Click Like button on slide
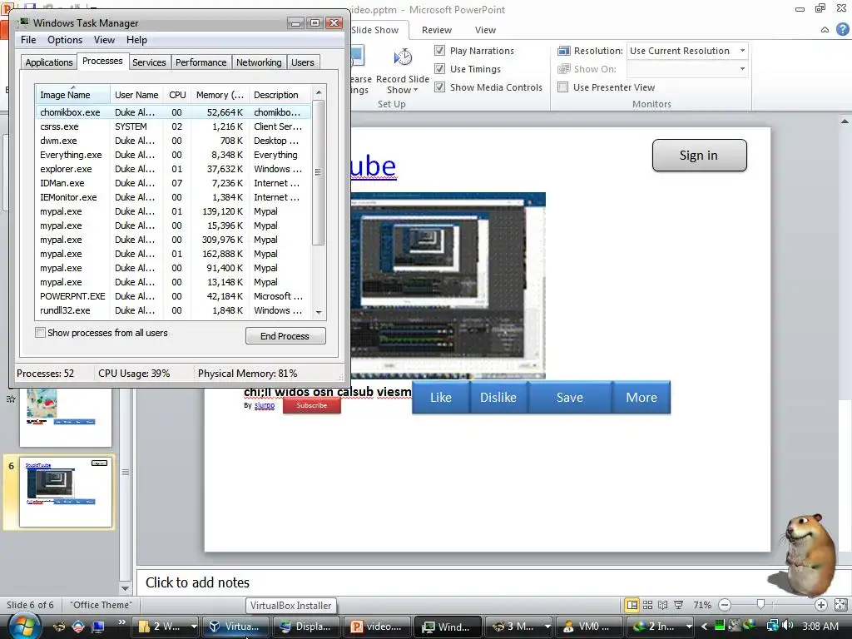852x639 pixels. (x=441, y=397)
